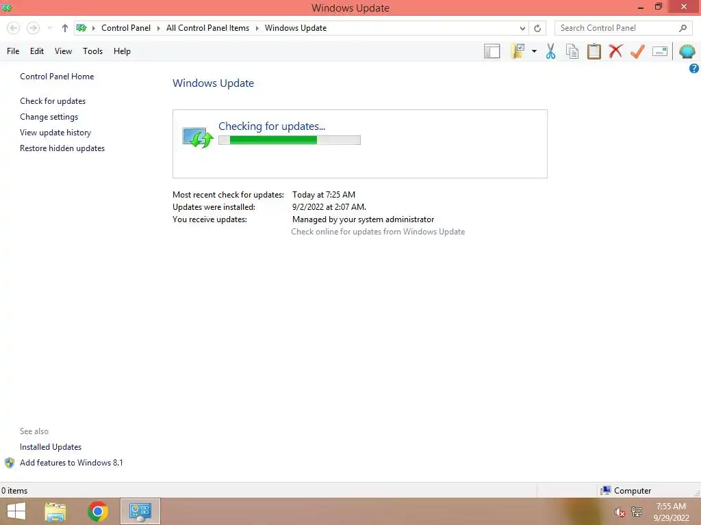
Task: Expand the chevron after Control Panel breadcrumb
Action: [158, 28]
